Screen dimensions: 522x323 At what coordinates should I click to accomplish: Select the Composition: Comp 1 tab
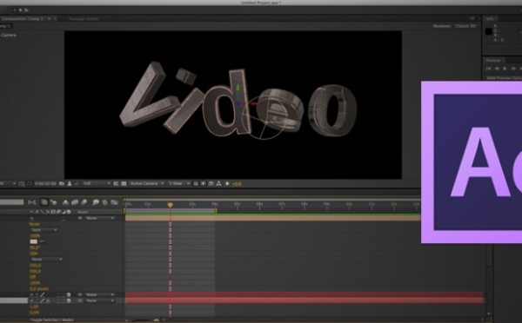23,19
